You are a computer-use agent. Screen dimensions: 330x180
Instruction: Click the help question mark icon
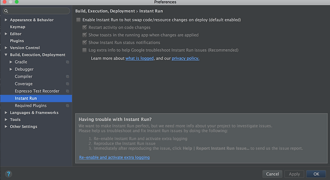[x=8, y=174]
